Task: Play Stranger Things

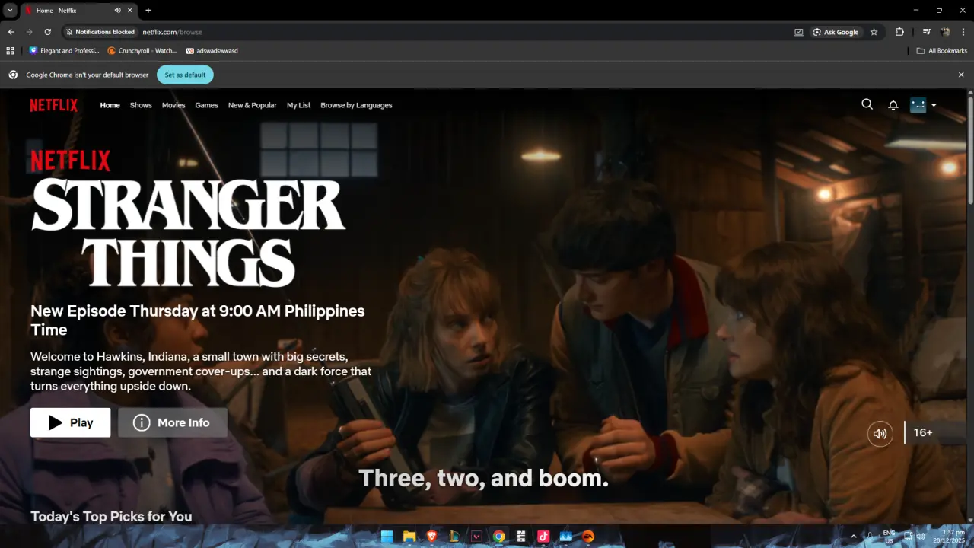Action: [70, 422]
